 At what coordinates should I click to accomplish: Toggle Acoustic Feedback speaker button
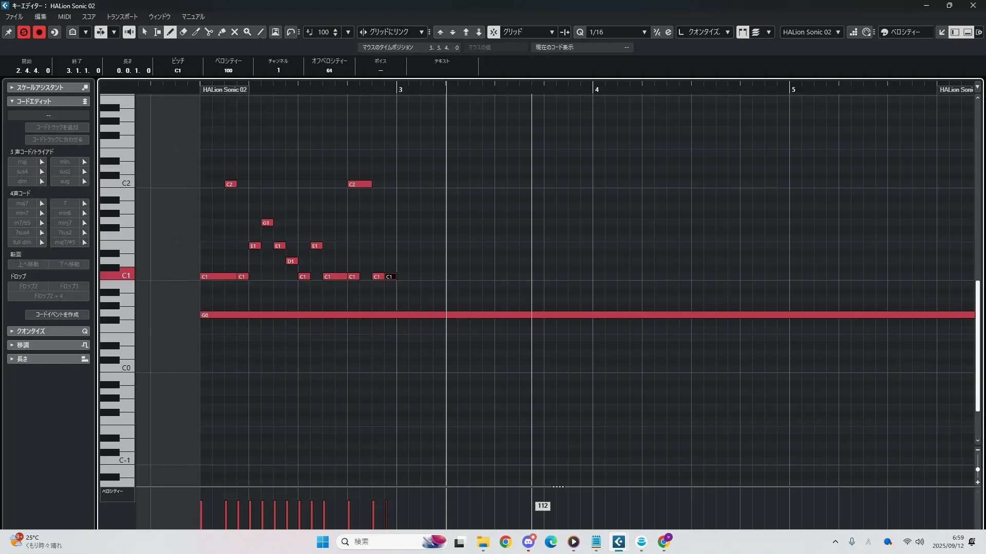129,32
